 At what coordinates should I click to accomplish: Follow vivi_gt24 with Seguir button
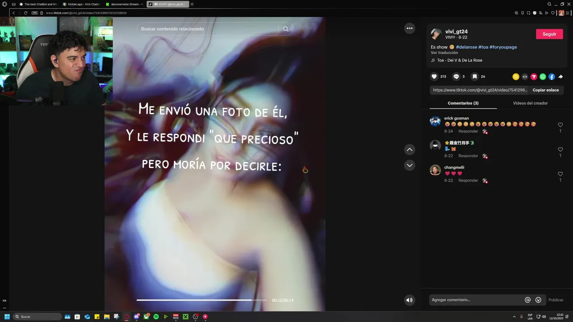(549, 34)
